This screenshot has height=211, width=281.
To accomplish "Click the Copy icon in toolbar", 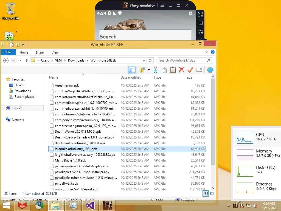I will click(164, 70).
